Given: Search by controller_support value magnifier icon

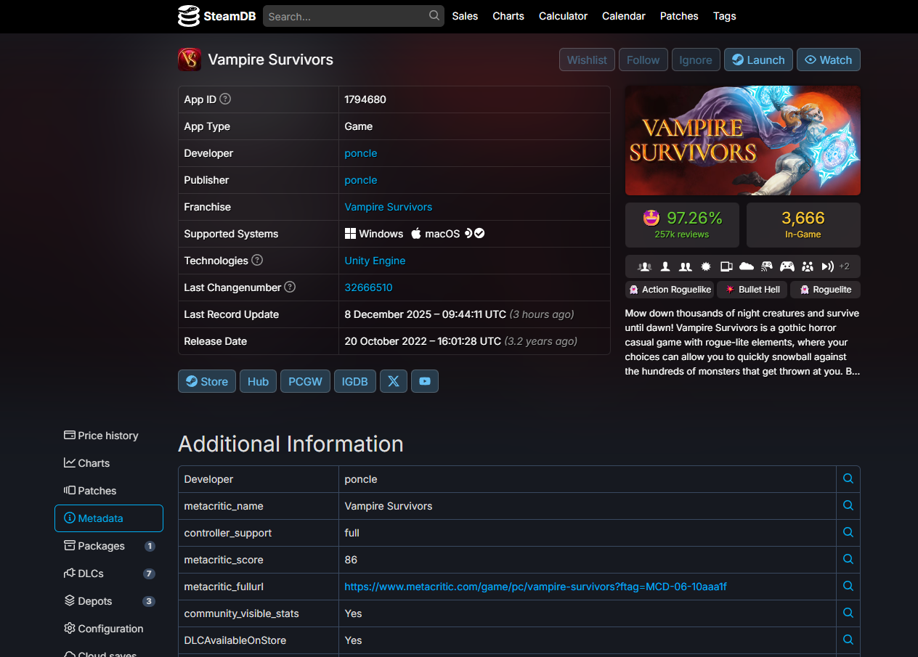Looking at the screenshot, I should (848, 533).
